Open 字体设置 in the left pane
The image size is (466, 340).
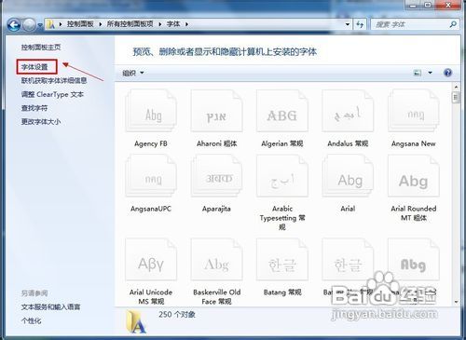[x=34, y=67]
